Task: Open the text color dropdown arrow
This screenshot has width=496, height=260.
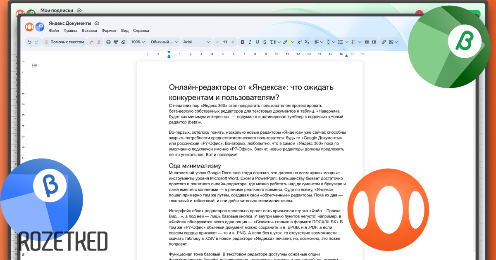Action: [x=279, y=42]
